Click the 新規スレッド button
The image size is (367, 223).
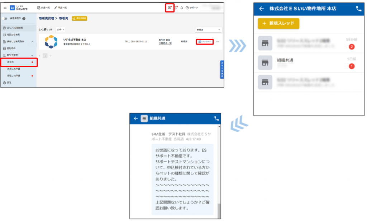(278, 23)
